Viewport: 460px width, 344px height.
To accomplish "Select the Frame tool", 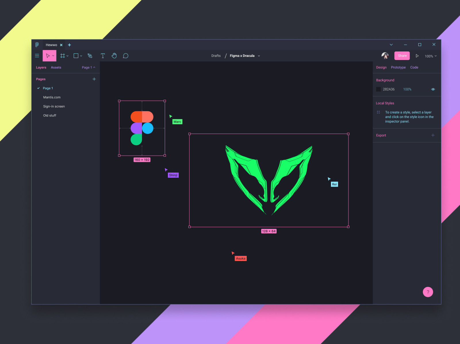I will [62, 55].
